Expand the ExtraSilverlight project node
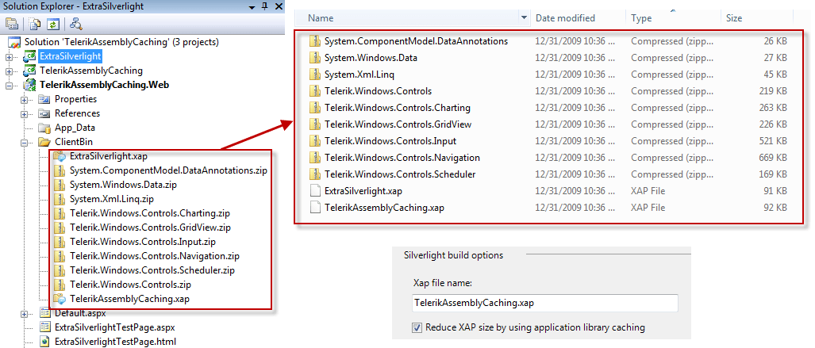 8,56
